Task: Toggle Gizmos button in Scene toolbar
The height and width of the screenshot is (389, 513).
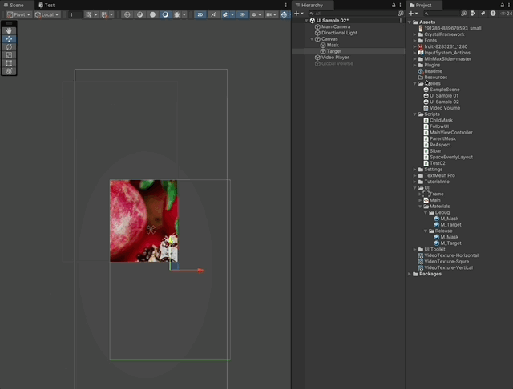Action: [x=284, y=14]
